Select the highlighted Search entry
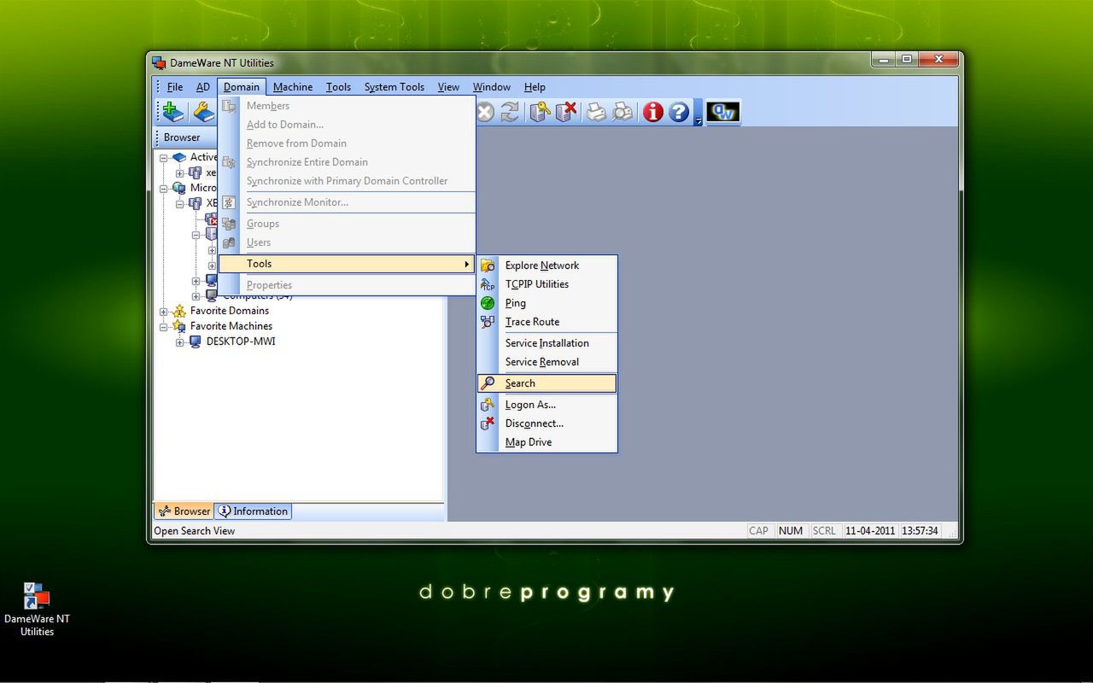The height and width of the screenshot is (683, 1093). coord(546,383)
